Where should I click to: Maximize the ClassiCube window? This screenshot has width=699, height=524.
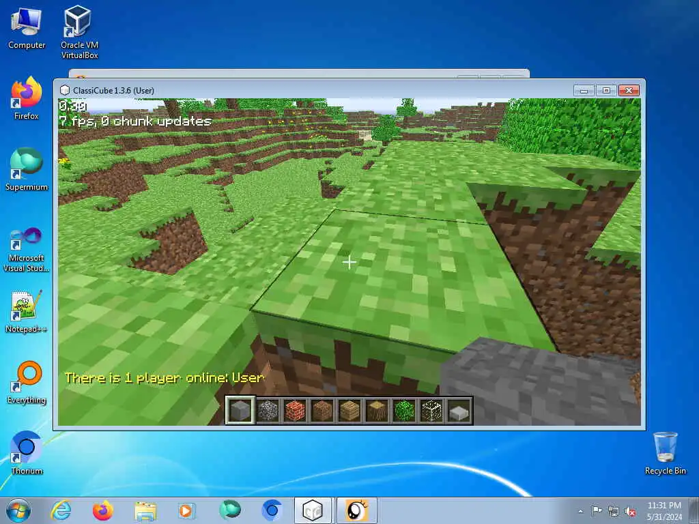[x=606, y=91]
